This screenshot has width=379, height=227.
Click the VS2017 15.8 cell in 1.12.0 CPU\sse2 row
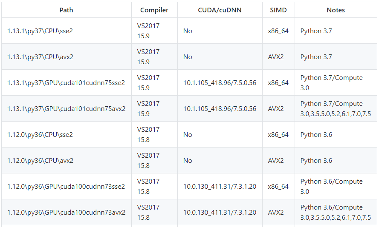(x=148, y=135)
